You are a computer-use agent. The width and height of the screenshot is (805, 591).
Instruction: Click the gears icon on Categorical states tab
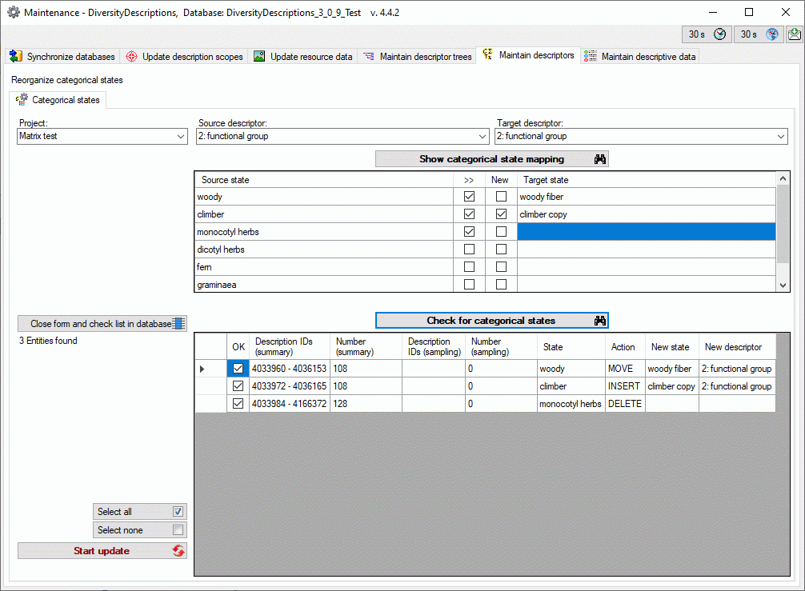(22, 99)
